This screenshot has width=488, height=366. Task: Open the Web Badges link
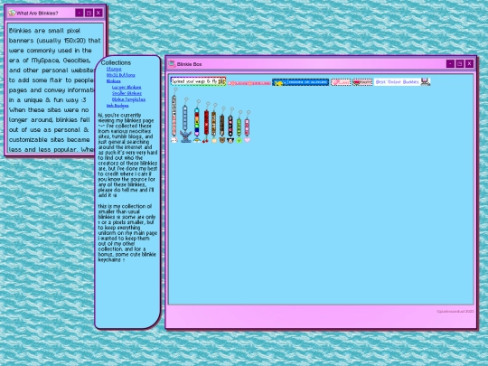(117, 106)
